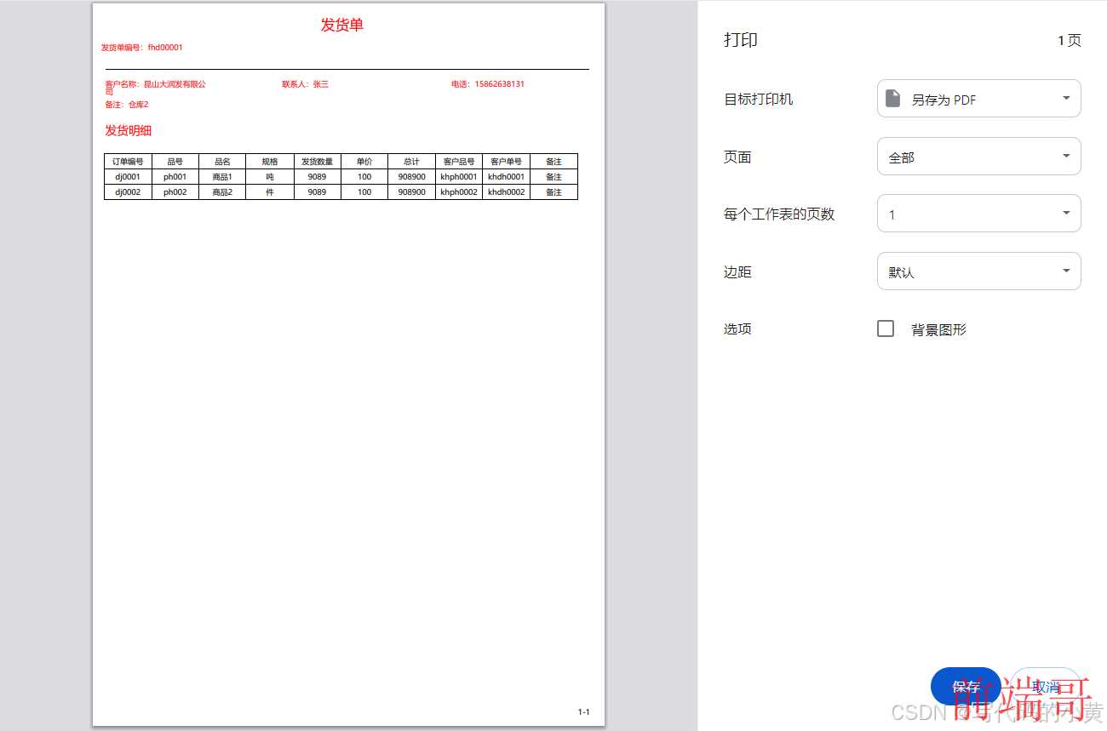This screenshot has height=731, width=1107.
Task: Click the 订单编号 column header
Action: (128, 162)
